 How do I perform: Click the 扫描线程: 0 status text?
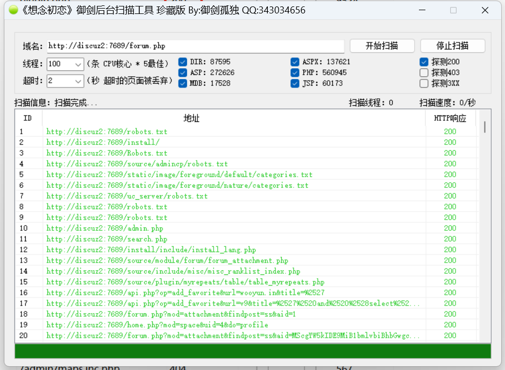coord(371,103)
